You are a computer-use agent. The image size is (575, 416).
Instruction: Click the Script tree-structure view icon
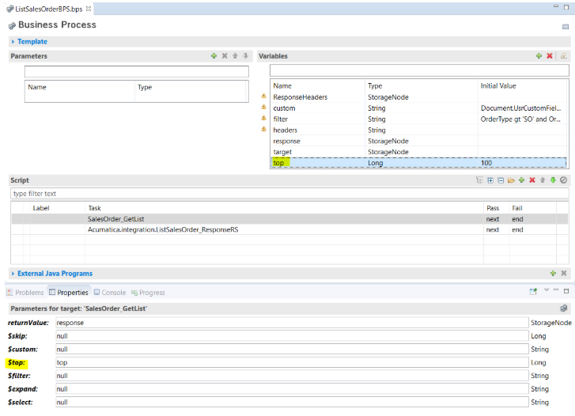coord(479,180)
